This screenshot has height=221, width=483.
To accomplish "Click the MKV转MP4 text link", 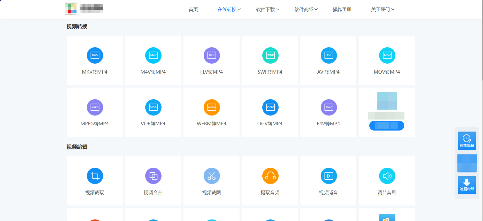I will tap(95, 72).
